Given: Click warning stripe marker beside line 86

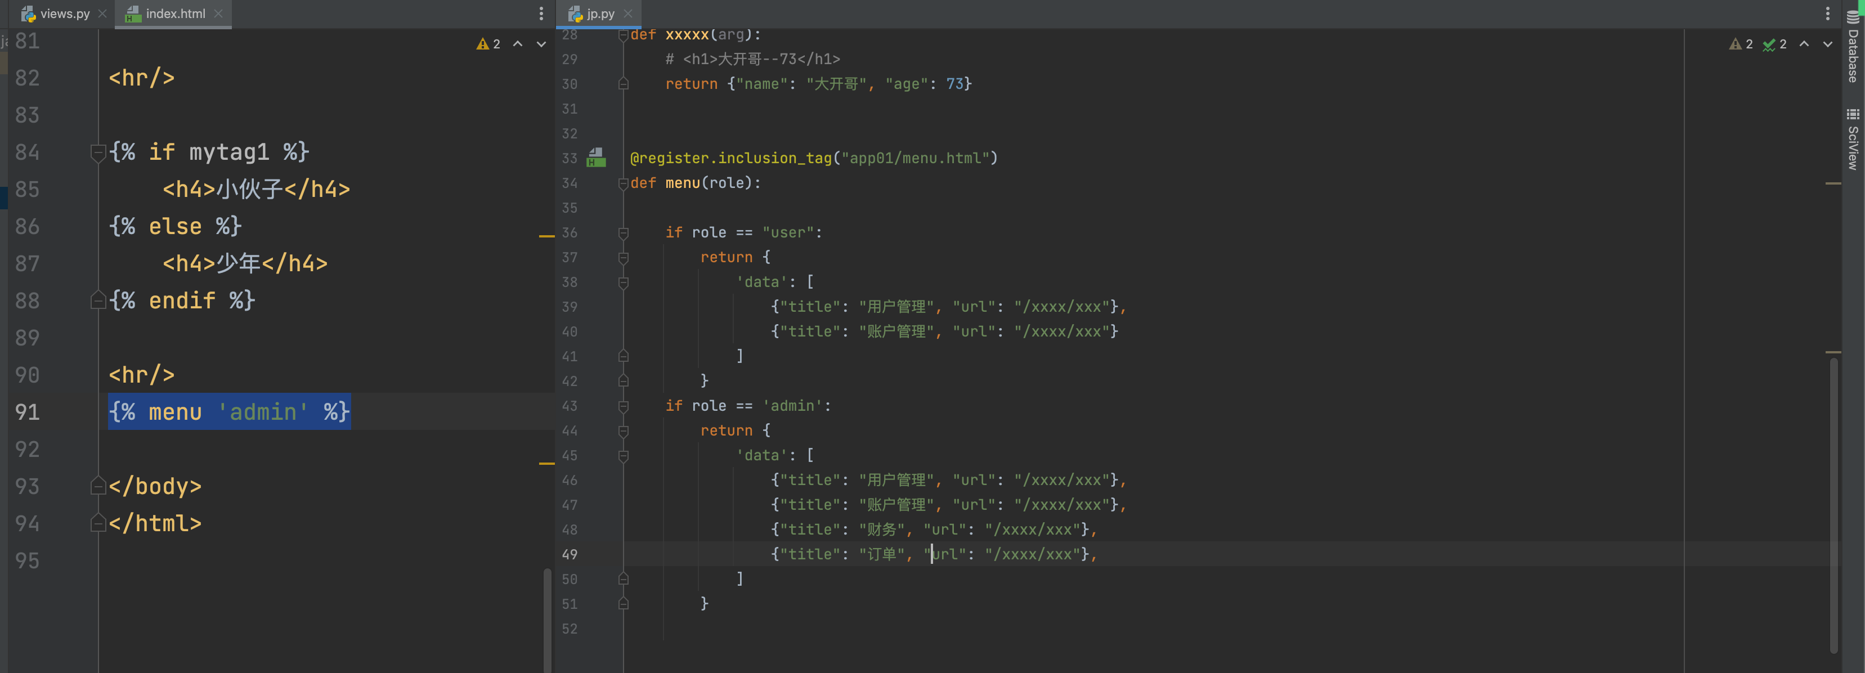Looking at the screenshot, I should pos(546,236).
